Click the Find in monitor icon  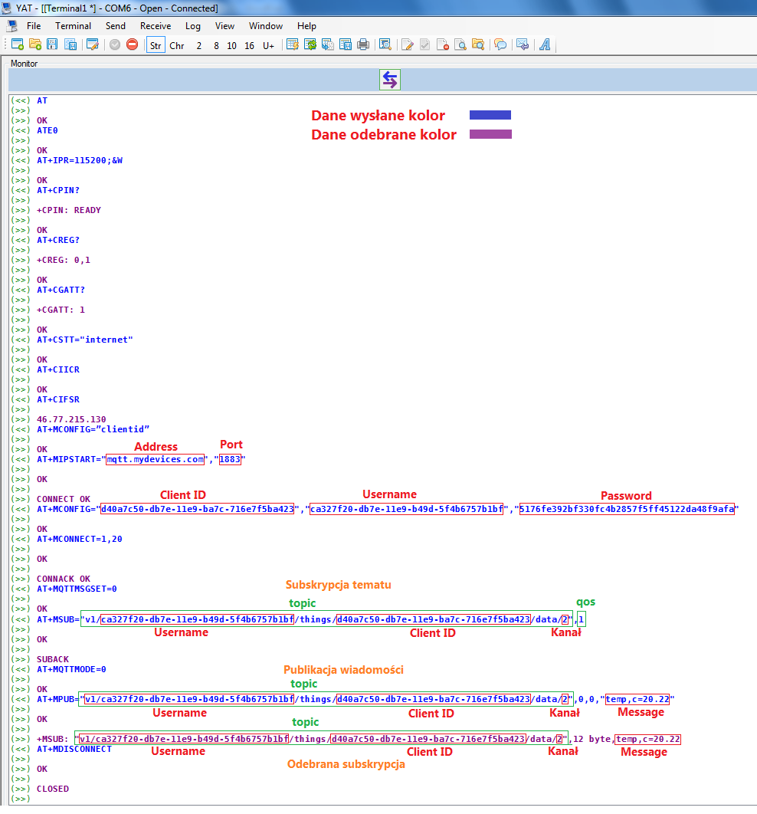coord(385,44)
